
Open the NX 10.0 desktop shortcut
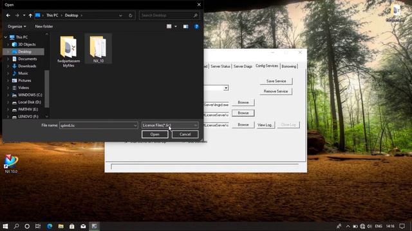[x=11, y=164]
